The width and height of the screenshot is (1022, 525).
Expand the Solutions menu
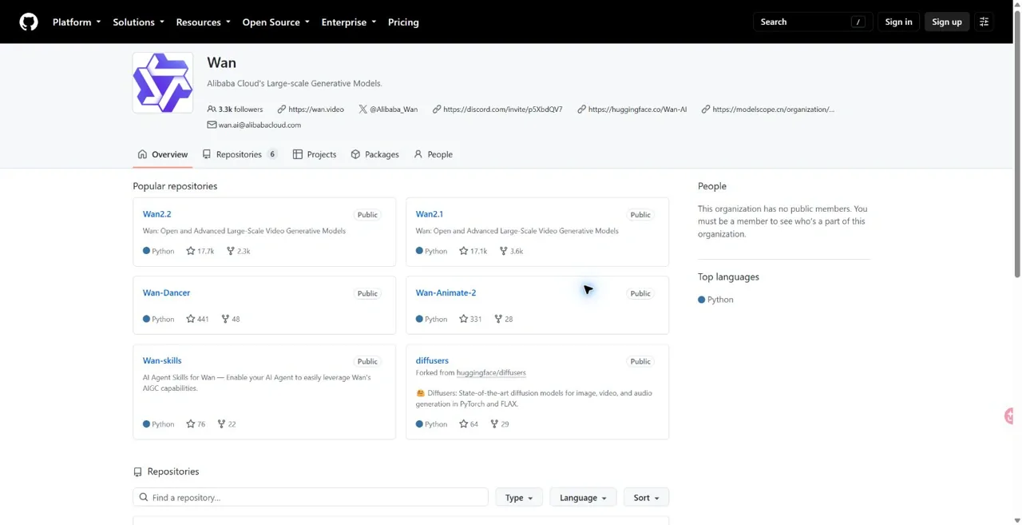pyautogui.click(x=138, y=22)
